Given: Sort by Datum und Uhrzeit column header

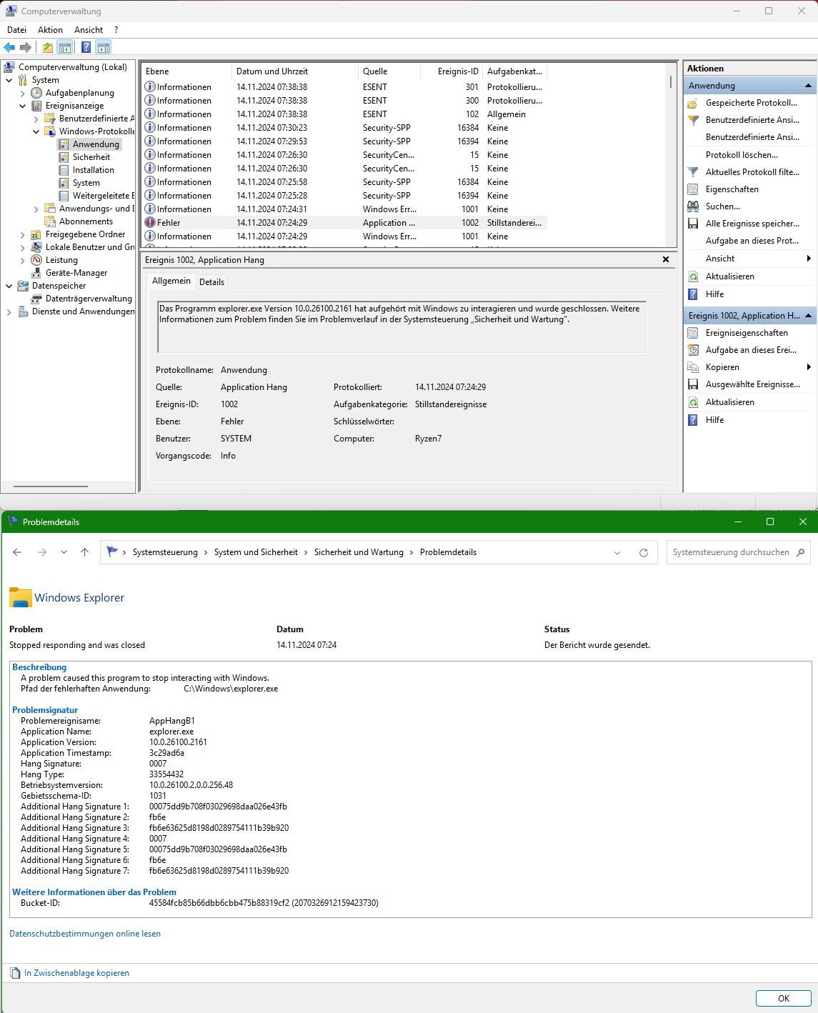Looking at the screenshot, I should 295,71.
